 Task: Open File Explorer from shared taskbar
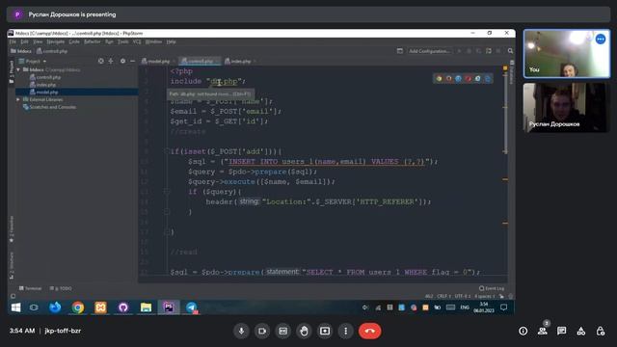coord(146,307)
